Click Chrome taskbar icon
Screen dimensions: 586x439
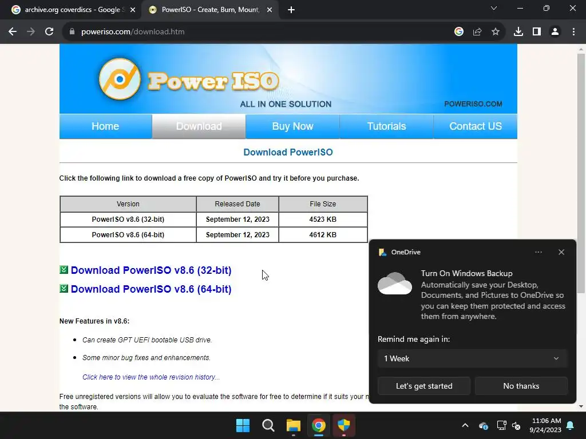[318, 425]
